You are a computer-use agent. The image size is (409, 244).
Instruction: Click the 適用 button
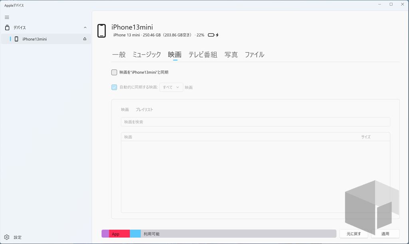(385, 234)
